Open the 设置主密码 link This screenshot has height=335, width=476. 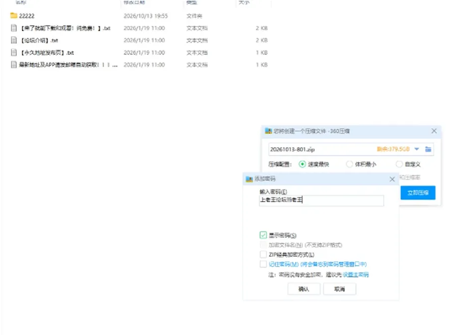pos(356,275)
